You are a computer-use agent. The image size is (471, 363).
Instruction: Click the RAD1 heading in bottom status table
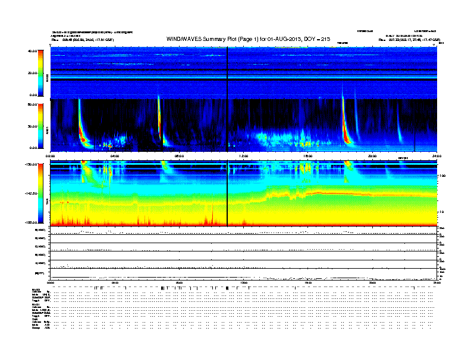point(36,304)
